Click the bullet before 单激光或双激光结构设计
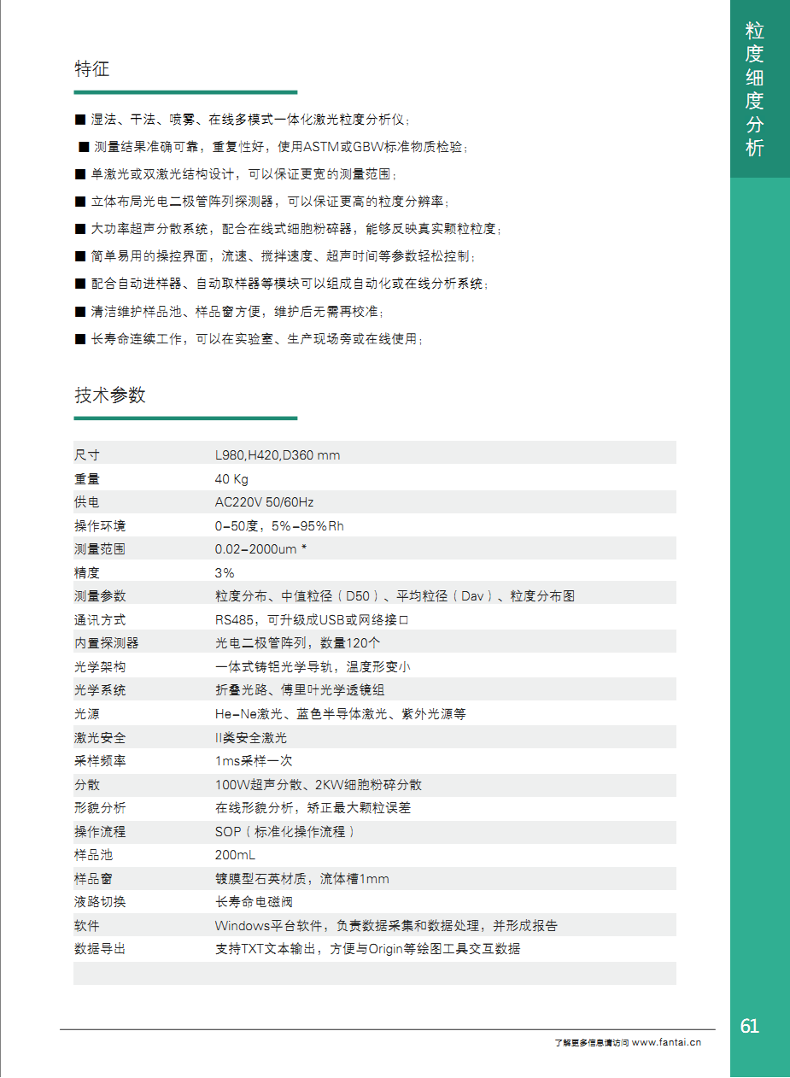 (x=80, y=174)
